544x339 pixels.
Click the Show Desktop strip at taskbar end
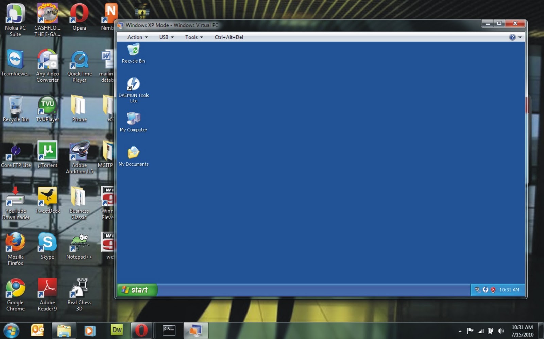click(x=541, y=331)
